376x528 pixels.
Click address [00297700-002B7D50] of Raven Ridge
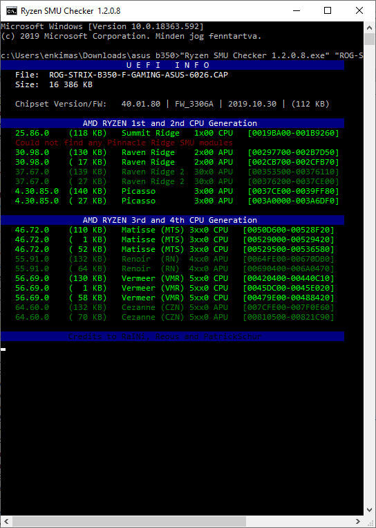click(293, 152)
